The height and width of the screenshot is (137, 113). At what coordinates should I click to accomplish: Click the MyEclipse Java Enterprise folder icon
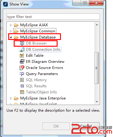click(16, 98)
